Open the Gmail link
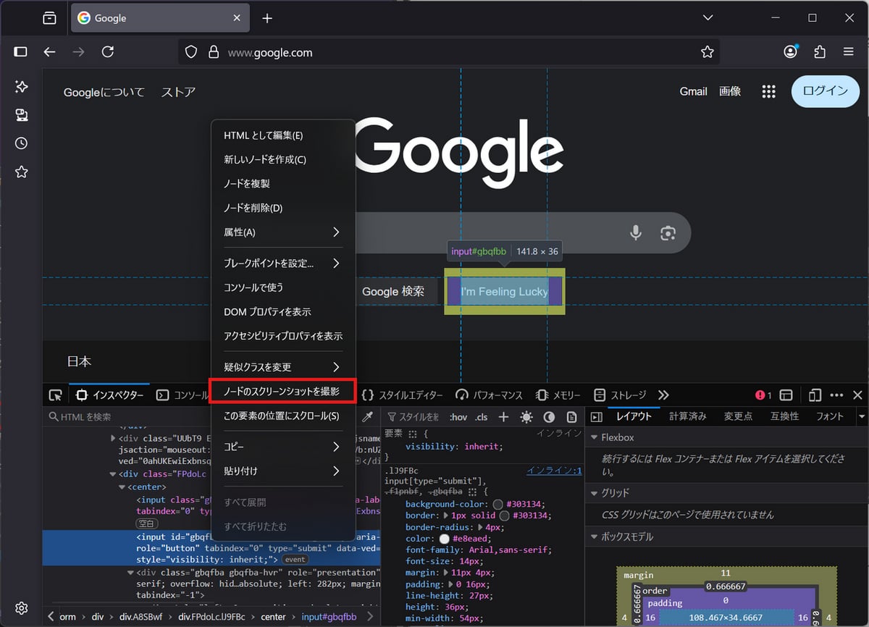 pos(693,91)
